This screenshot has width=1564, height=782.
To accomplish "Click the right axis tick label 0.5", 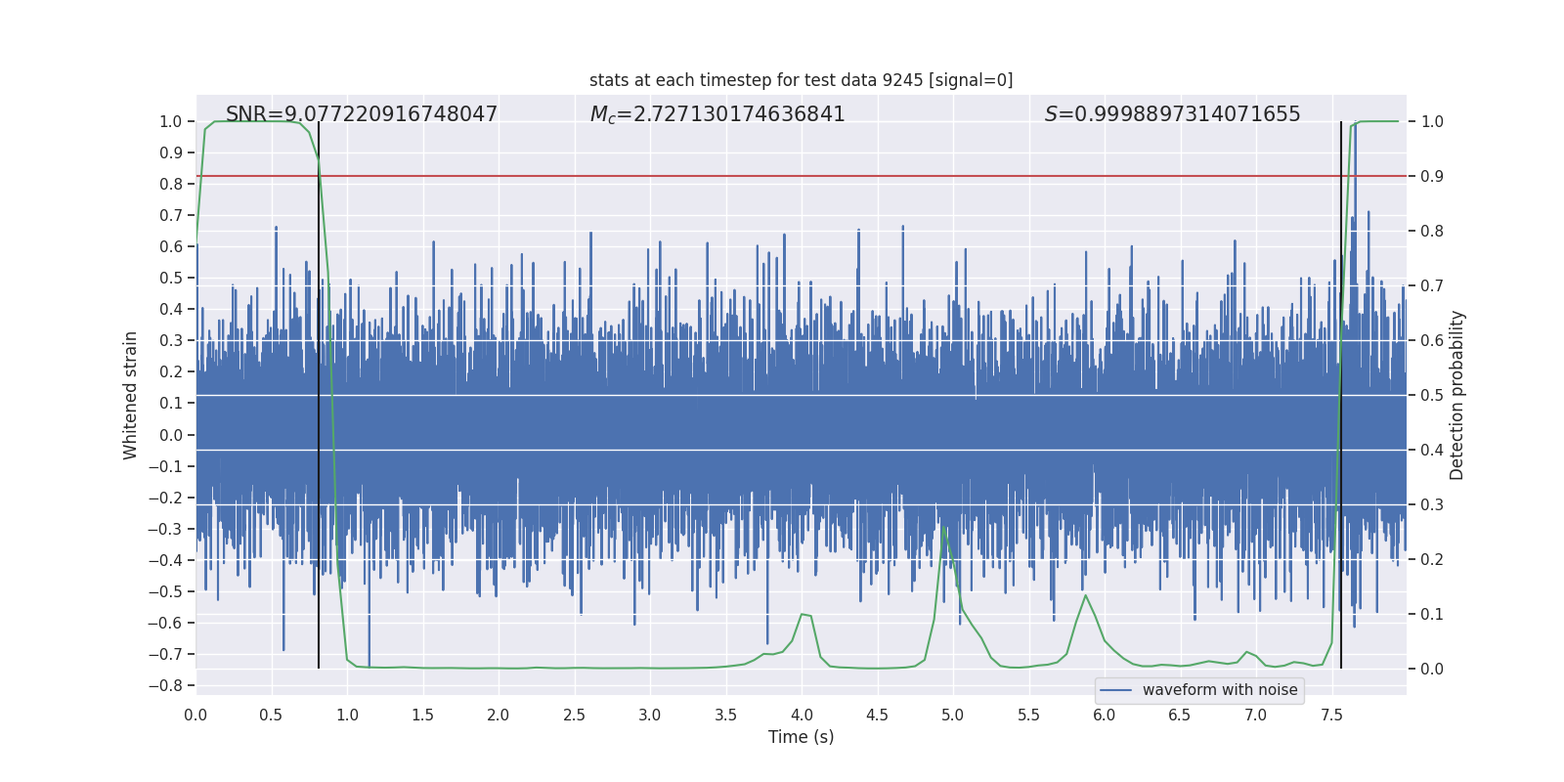I will 1432,395.
